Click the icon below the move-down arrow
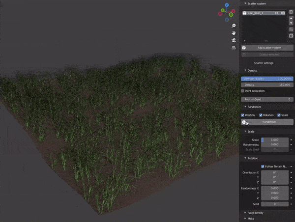This screenshot has width=295, height=222. (x=291, y=29)
